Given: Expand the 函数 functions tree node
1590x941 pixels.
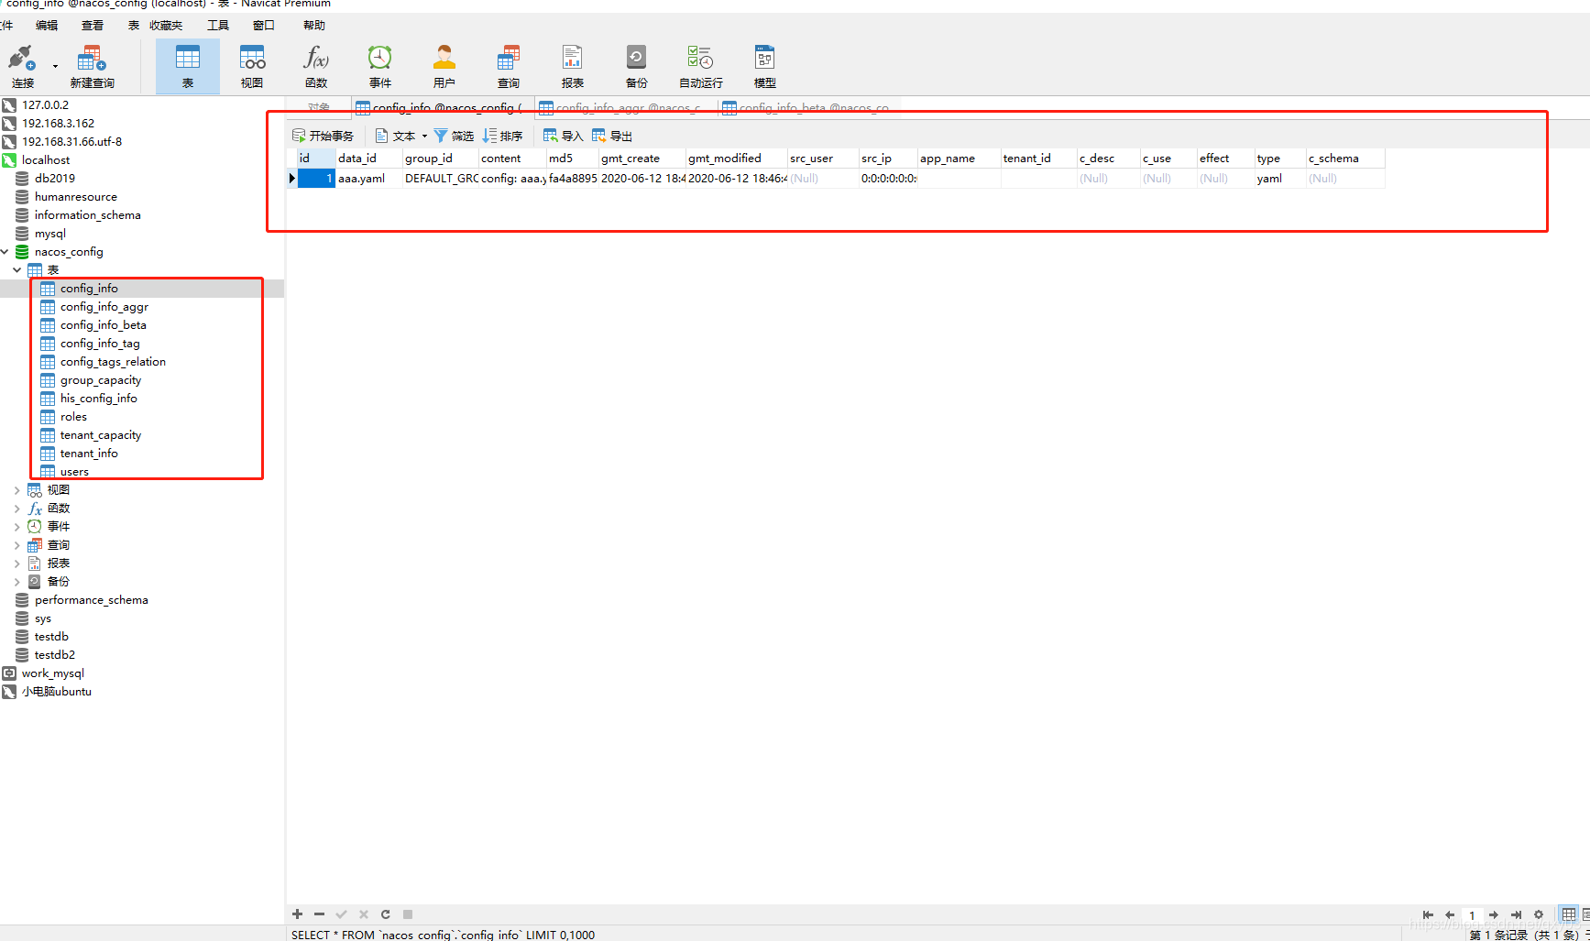Looking at the screenshot, I should click(x=17, y=509).
